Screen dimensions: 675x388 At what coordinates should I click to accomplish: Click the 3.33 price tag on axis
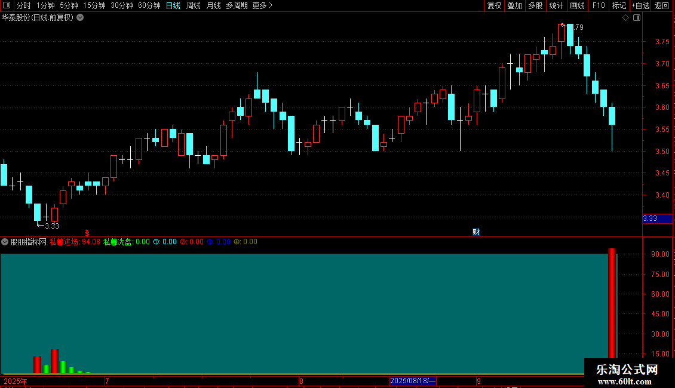tap(657, 218)
